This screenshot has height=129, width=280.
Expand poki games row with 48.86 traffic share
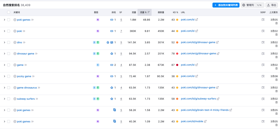pyautogui.click(x=4, y=20)
